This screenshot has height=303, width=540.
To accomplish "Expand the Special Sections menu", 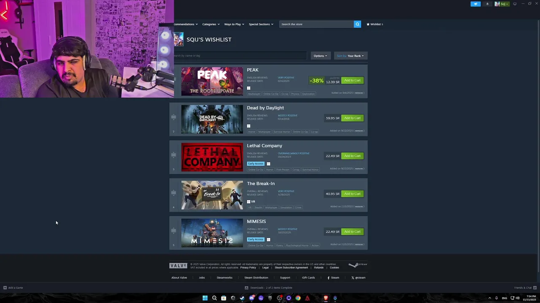I will point(261,24).
